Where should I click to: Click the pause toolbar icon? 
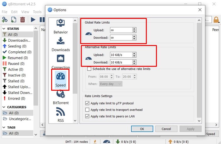42,20
